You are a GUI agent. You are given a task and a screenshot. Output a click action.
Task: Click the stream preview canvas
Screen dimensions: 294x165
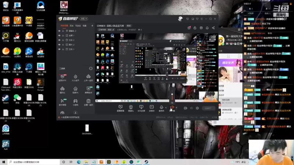point(157,68)
